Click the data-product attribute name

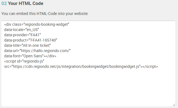pyautogui.click(x=15, y=40)
